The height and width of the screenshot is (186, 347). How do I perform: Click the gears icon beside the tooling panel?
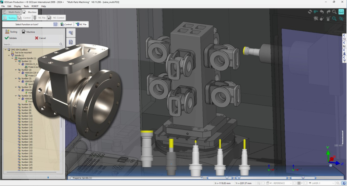click(x=71, y=33)
